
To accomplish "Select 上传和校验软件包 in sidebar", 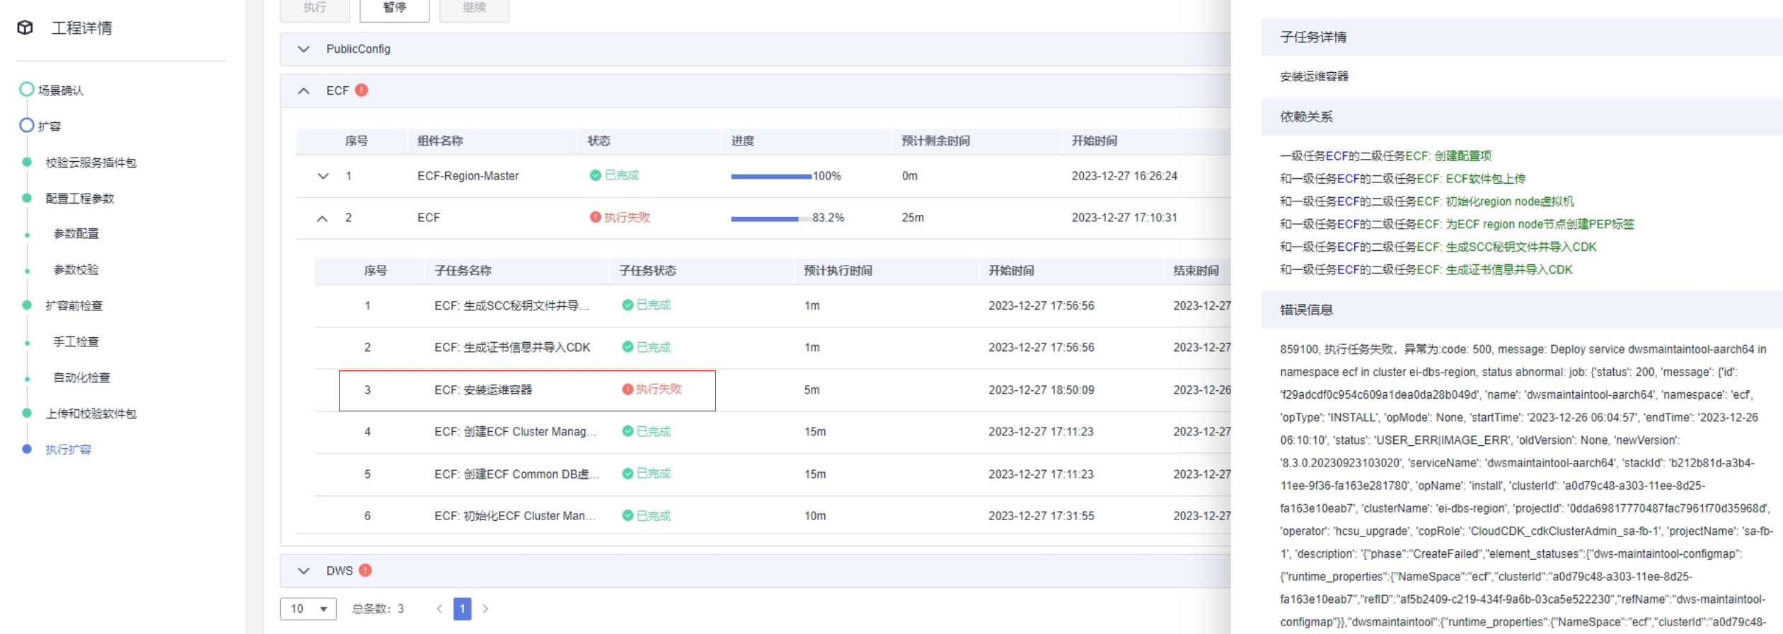I will pos(91,413).
